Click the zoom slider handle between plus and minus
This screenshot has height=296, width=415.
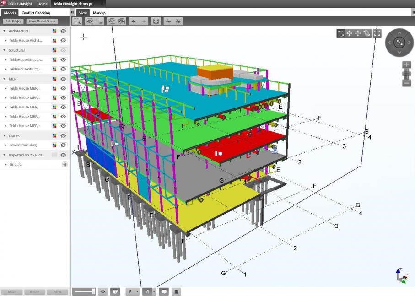[406, 74]
